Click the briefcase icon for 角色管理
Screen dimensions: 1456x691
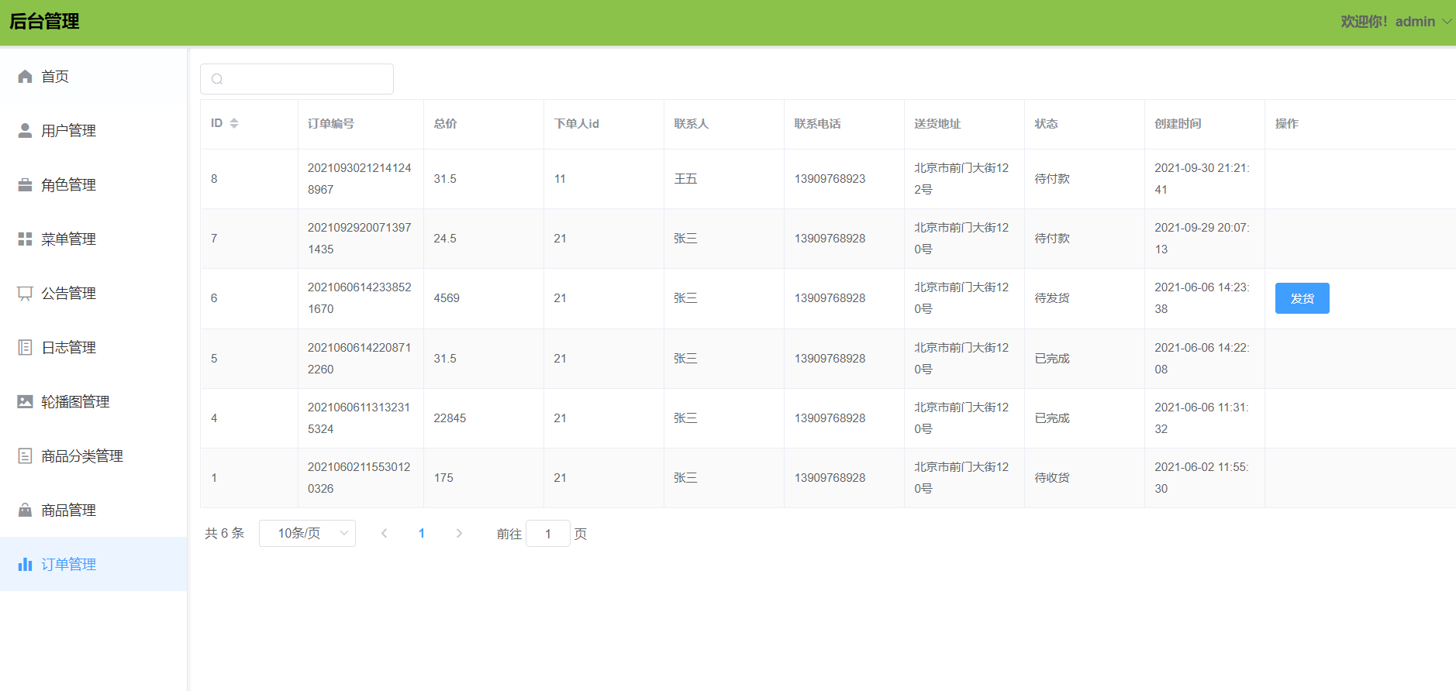(x=25, y=184)
